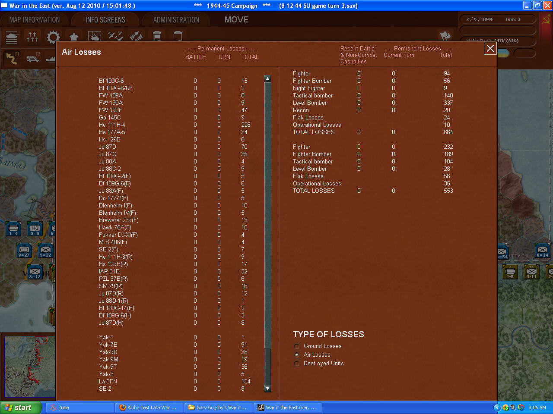Click the taskbar clock showing 9:06 AM
Screen dimensions: 553x414
point(537,408)
